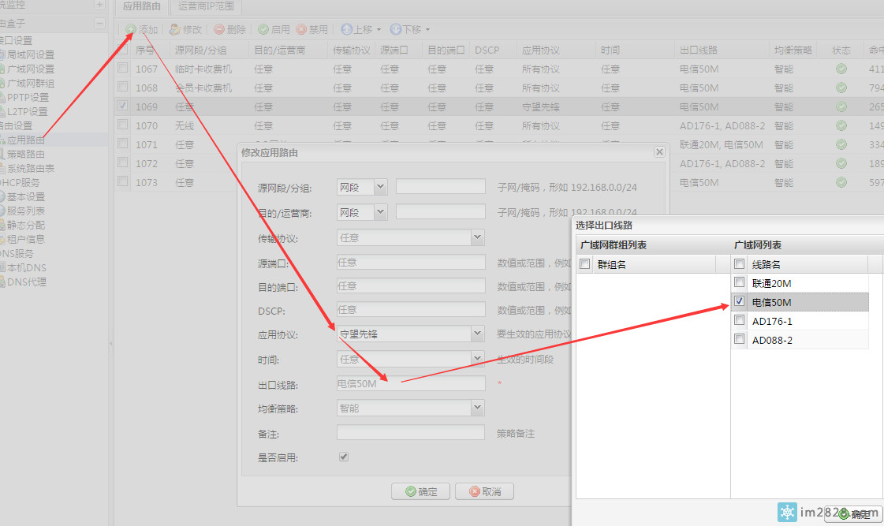Open the 传输协议 dropdown
This screenshot has height=526, width=884.
point(477,237)
